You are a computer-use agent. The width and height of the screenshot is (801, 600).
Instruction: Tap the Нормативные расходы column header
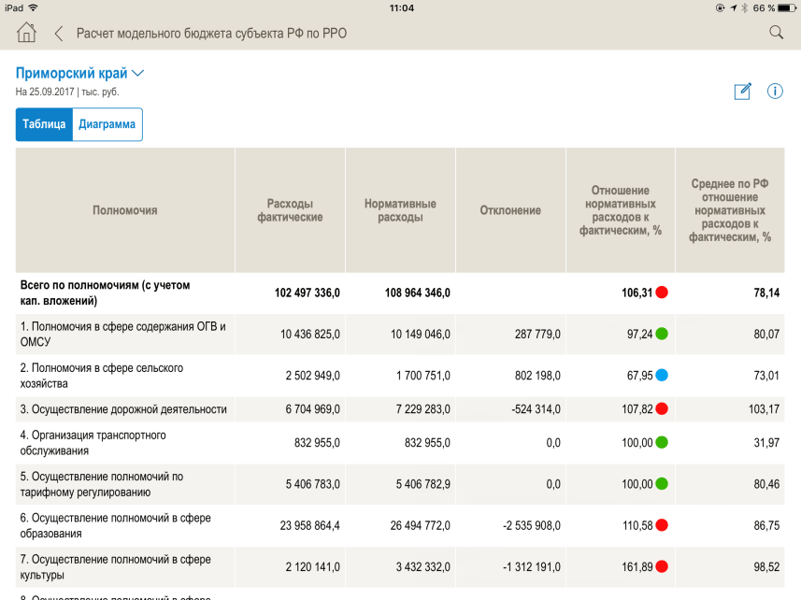tap(400, 210)
